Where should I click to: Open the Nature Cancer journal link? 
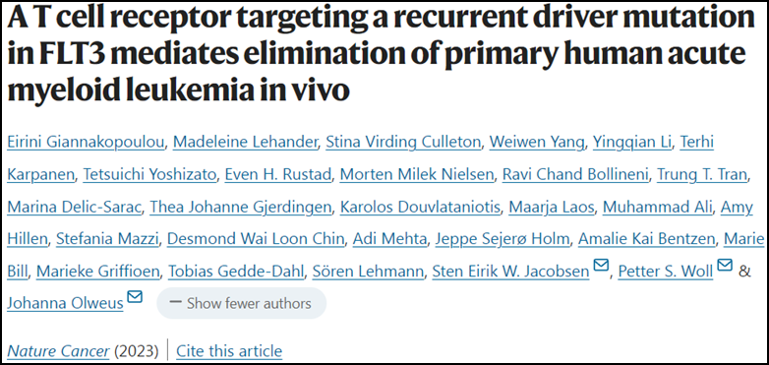click(58, 351)
